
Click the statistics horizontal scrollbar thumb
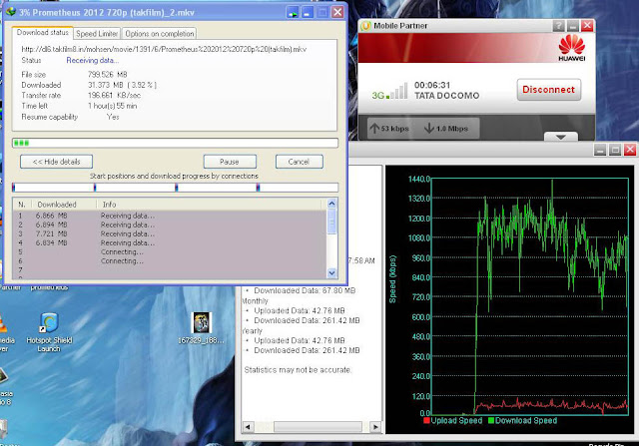(318, 427)
